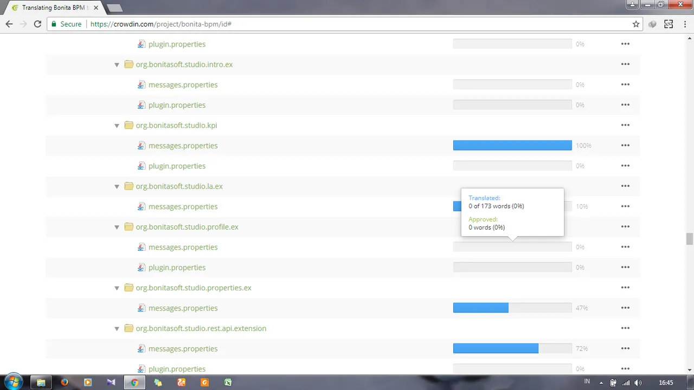Click the 72% progress bar for messages.properties
This screenshot has width=694, height=390.
[512, 348]
